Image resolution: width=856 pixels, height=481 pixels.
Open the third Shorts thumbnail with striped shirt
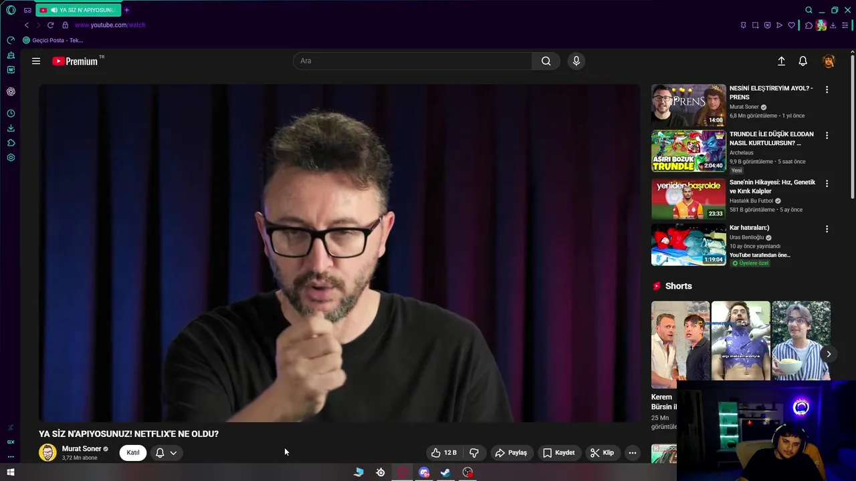(800, 341)
